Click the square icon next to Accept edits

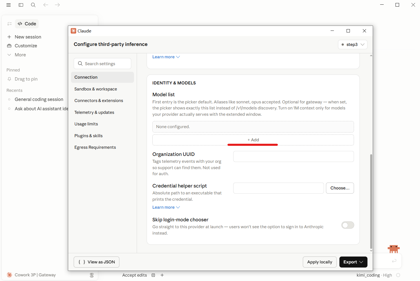tap(153, 275)
